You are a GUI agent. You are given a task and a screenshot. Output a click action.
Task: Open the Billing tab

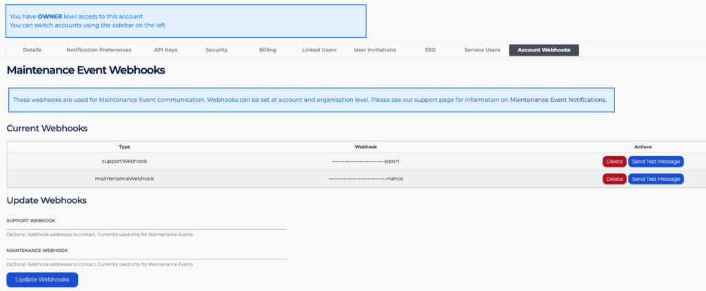(x=268, y=50)
